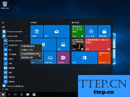Open the 郵件 mail tile

[57, 32]
